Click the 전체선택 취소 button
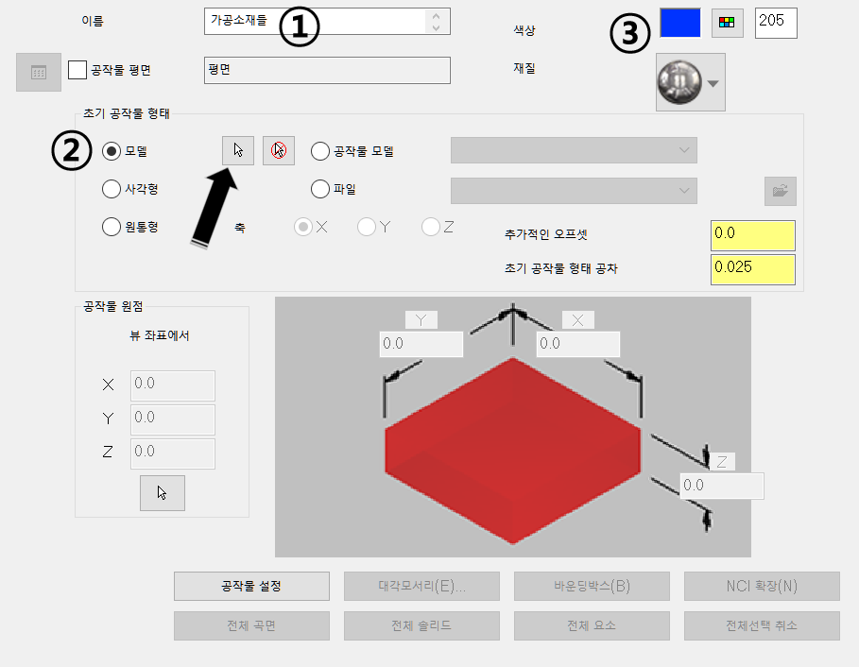 [762, 625]
